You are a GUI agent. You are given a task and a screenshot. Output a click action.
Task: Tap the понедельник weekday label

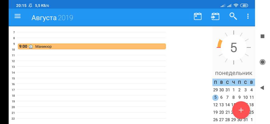(x=234, y=73)
